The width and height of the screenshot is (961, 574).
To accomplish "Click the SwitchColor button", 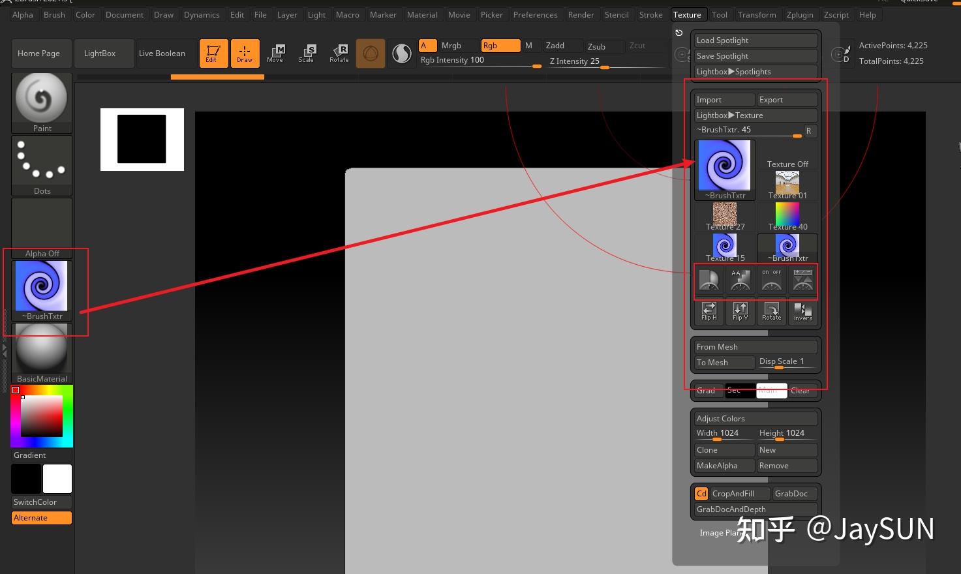I will [42, 502].
